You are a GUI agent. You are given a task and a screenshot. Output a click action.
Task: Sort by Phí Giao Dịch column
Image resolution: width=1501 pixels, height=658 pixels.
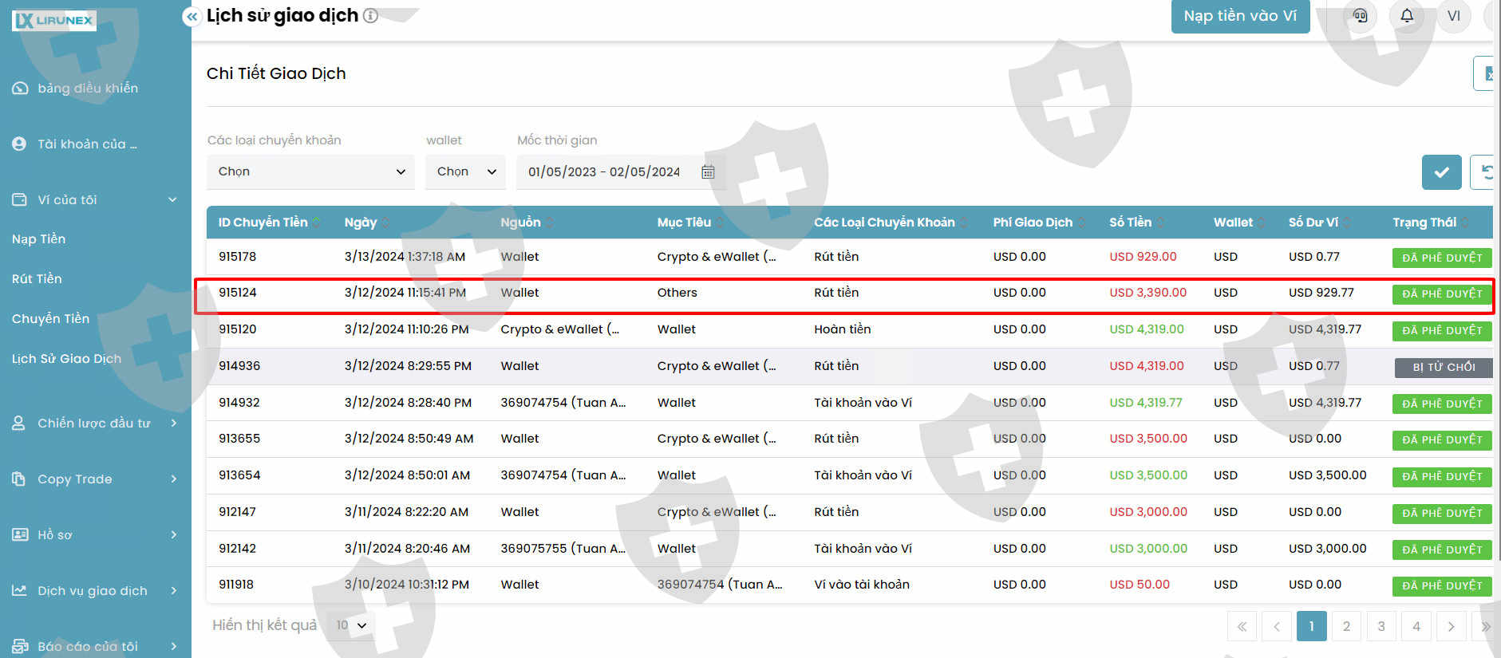[x=1039, y=223]
